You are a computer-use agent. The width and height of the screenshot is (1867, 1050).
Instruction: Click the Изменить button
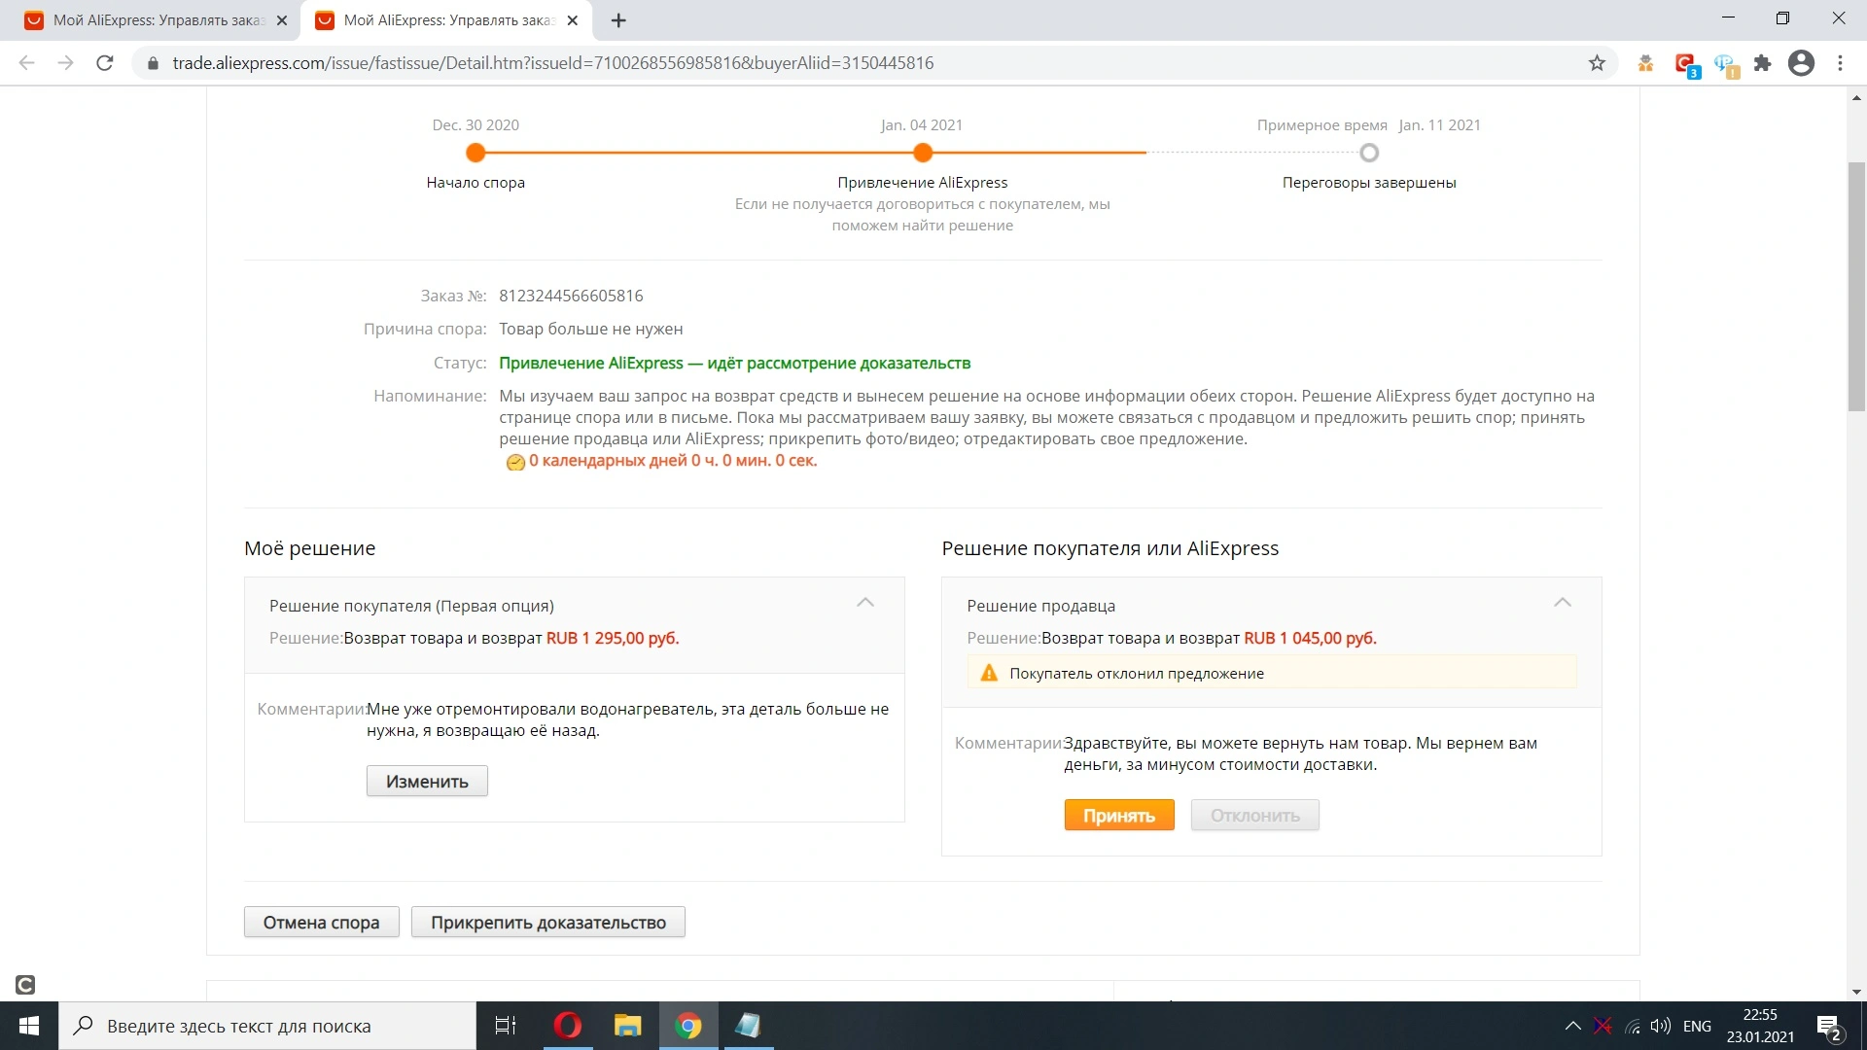427,781
